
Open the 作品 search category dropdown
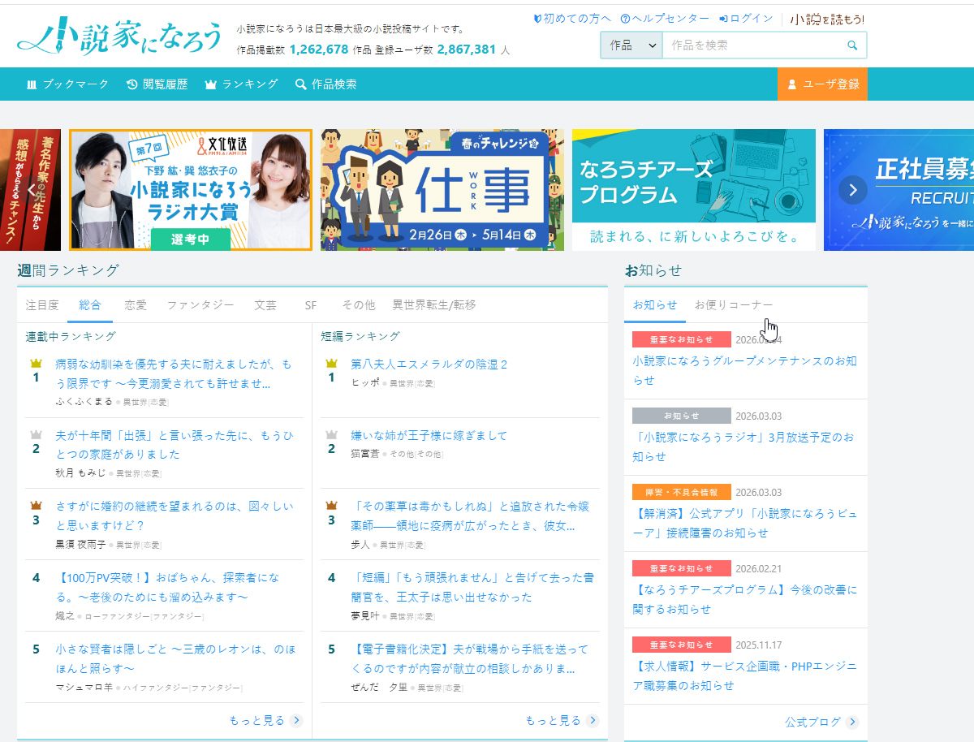631,45
